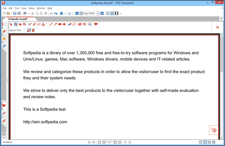Open the Page Width zoom dropdown
The image size is (225, 146).
[x=97, y=14]
